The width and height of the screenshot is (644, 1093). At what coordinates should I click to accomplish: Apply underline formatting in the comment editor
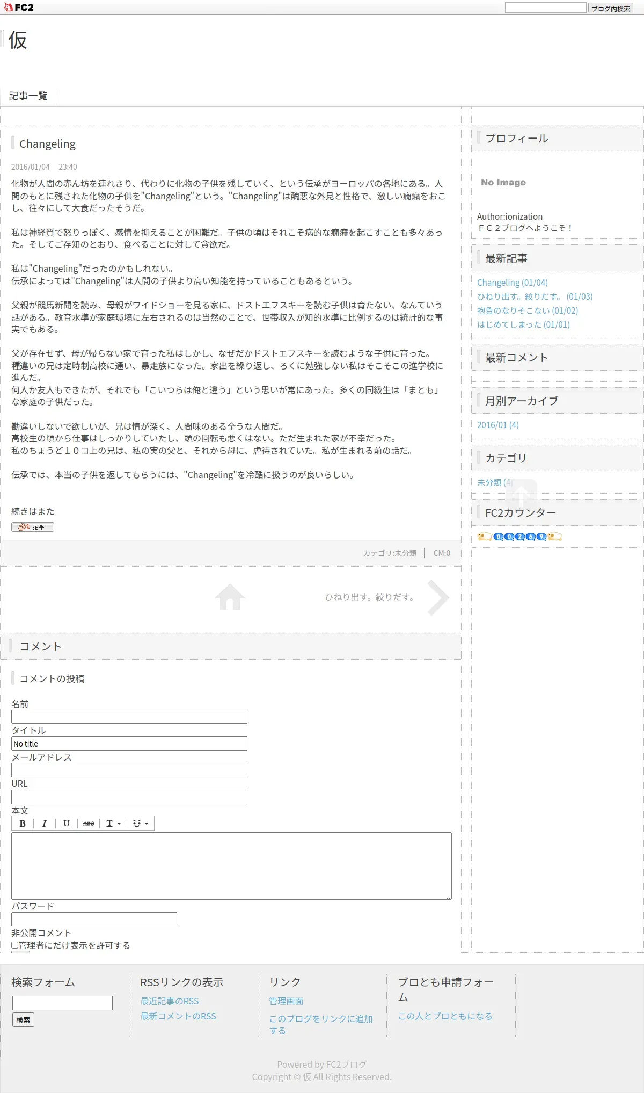click(67, 823)
